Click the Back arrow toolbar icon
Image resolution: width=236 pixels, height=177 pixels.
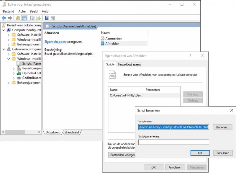4,18
